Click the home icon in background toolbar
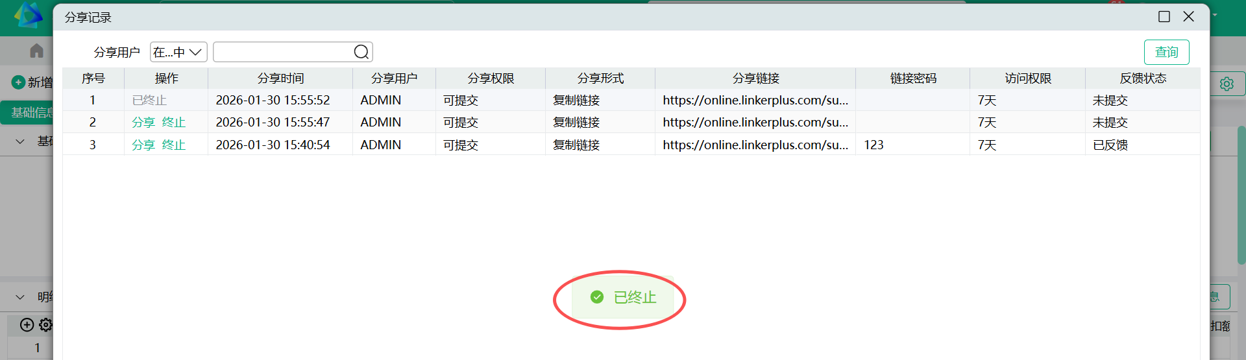This screenshot has width=1246, height=360. pyautogui.click(x=37, y=51)
